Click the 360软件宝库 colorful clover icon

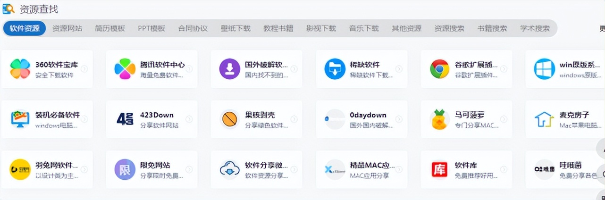20,69
